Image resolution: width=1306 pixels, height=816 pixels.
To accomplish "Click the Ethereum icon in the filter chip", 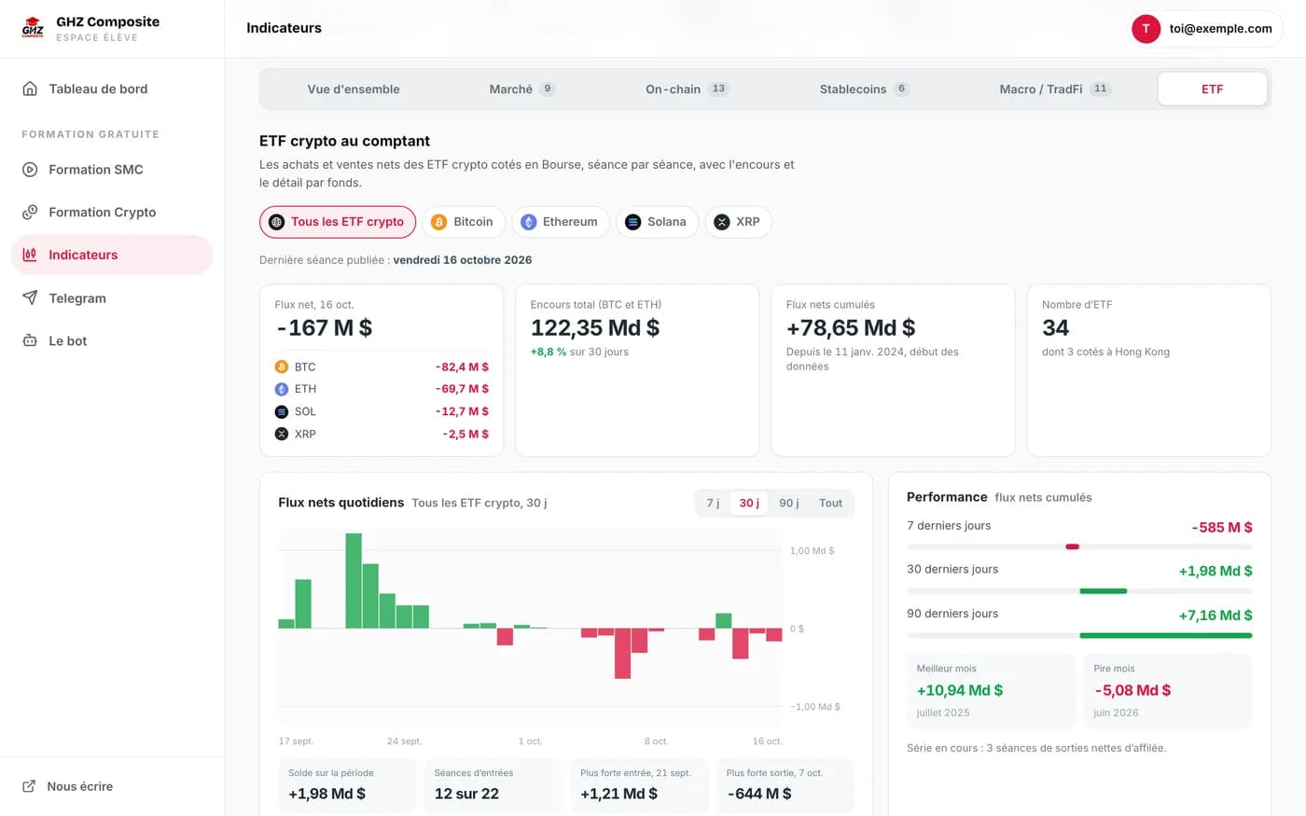I will (x=528, y=222).
